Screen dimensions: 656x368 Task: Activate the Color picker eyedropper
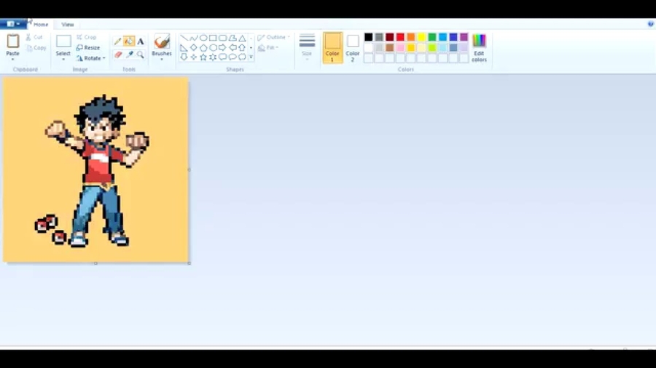pyautogui.click(x=129, y=55)
